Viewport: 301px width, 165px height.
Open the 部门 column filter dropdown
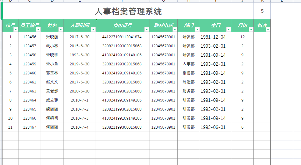click(x=197, y=30)
